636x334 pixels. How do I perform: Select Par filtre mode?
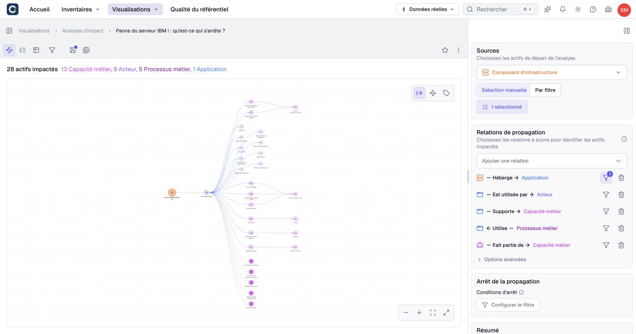click(545, 90)
